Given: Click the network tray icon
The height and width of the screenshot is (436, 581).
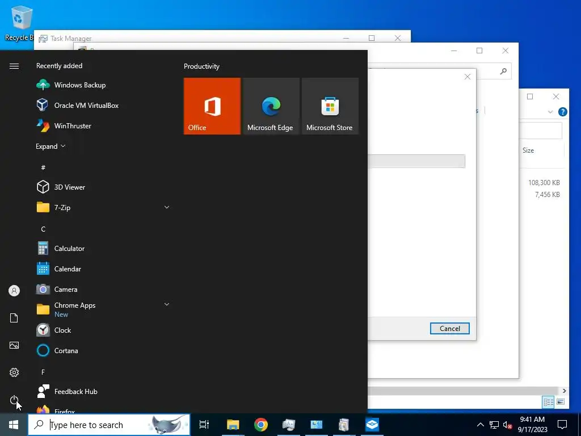Looking at the screenshot, I should coord(494,425).
